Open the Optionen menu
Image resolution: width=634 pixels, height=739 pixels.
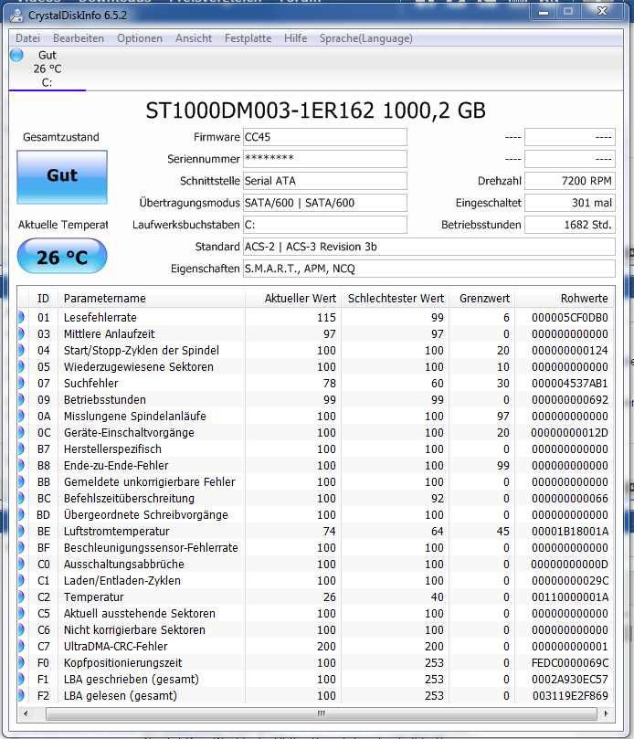point(140,38)
